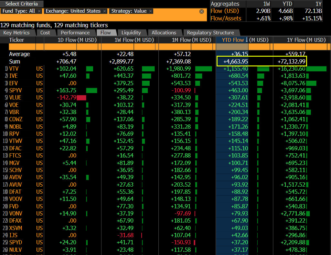Open the RPV ticker
The width and height of the screenshot is (331, 255).
tap(14, 134)
